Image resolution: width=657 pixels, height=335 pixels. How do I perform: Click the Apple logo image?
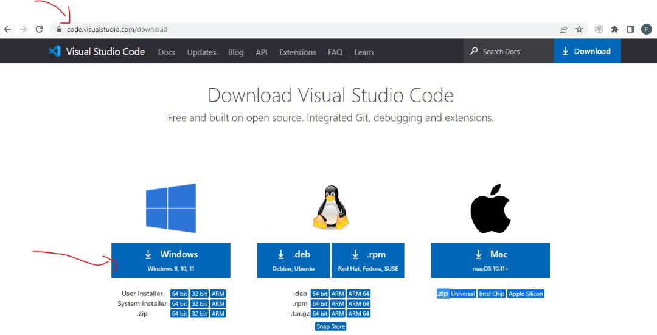(x=490, y=208)
